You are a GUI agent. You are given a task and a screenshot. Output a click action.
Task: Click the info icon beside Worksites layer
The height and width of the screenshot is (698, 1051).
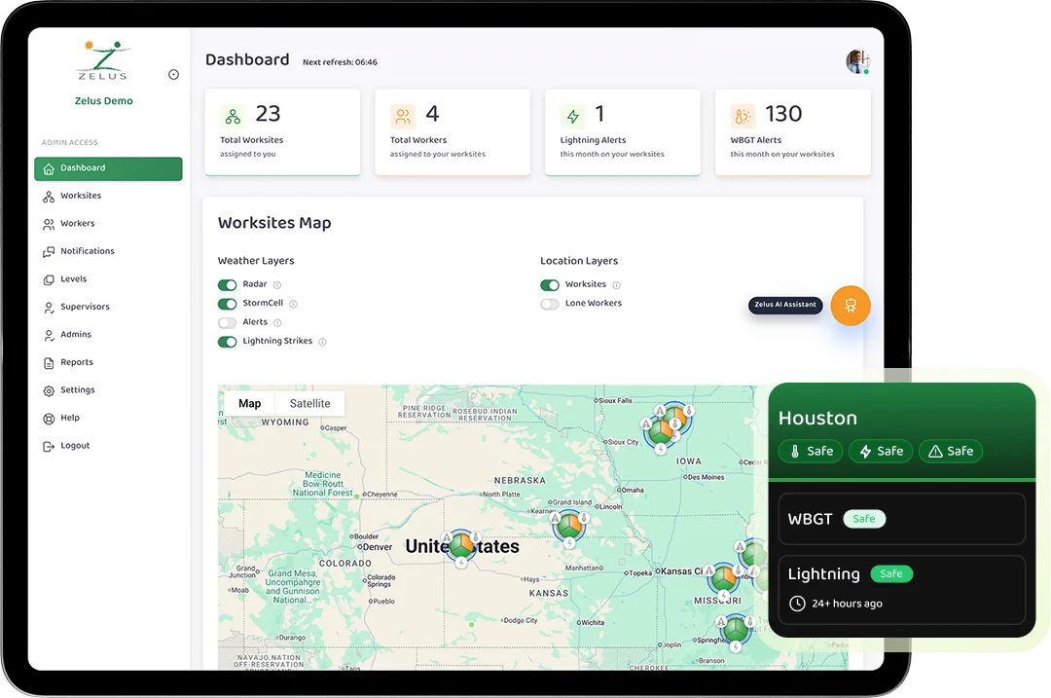tap(616, 285)
